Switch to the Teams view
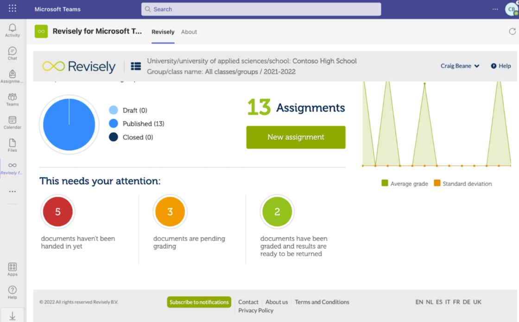The height and width of the screenshot is (322, 519). click(x=12, y=99)
